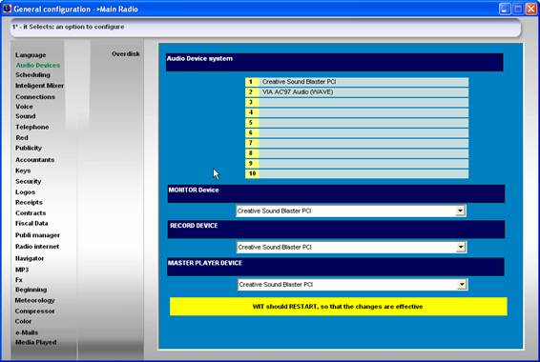Image resolution: width=540 pixels, height=362 pixels.
Task: Click empty audio device slot 3
Action: [357, 102]
